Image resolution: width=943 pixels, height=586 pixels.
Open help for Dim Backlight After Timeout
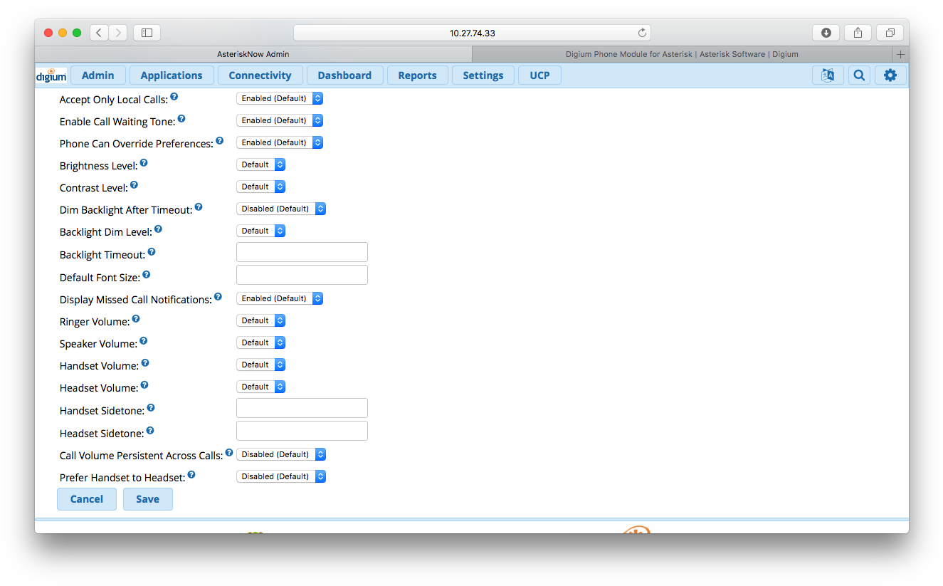click(199, 206)
